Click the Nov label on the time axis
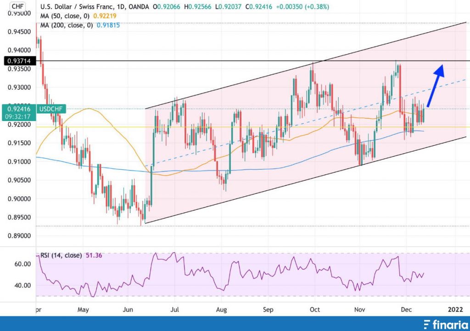The height and width of the screenshot is (331, 470). pos(360,309)
